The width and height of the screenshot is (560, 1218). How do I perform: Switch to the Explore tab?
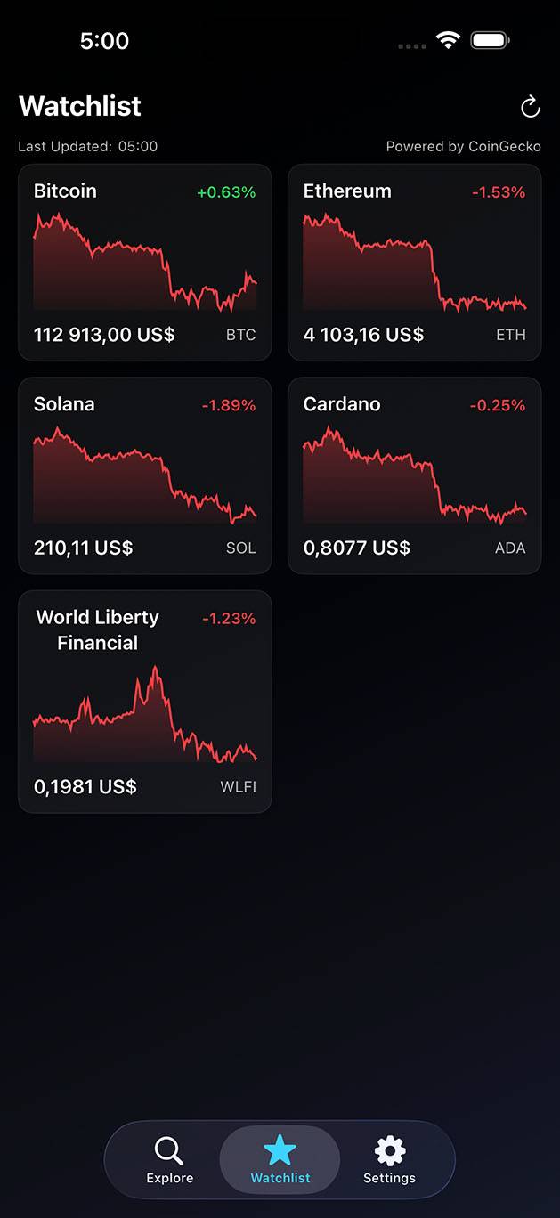pyautogui.click(x=169, y=1159)
